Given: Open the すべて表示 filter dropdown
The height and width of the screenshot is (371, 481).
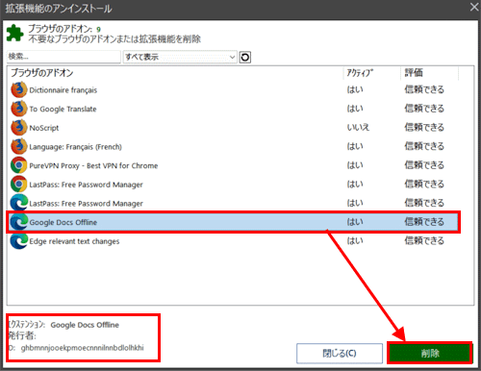Looking at the screenshot, I should 180,57.
